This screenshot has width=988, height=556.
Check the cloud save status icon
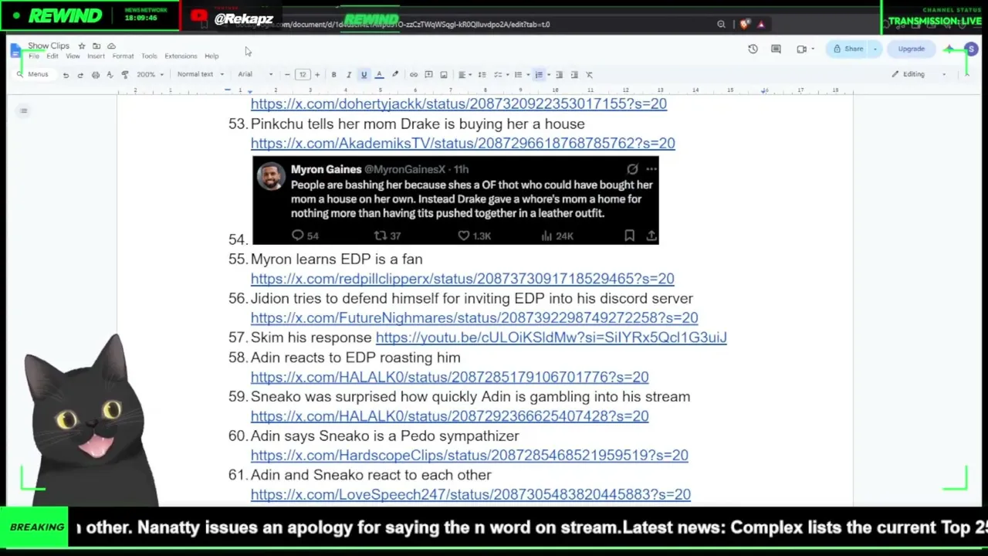pyautogui.click(x=111, y=46)
